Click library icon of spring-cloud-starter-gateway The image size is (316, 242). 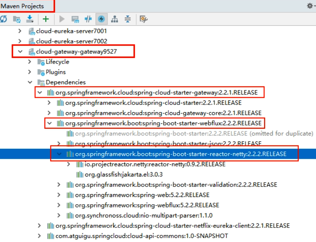[x=51, y=92]
